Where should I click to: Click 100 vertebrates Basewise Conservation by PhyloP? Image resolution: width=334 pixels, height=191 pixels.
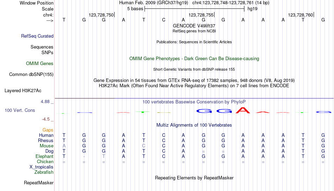[194, 102]
